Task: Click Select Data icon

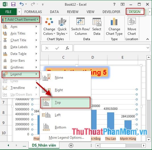Action: [x=97, y=22]
